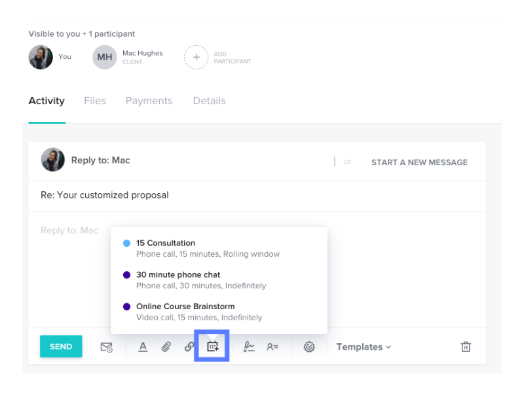Screen dimensions: 524x393
Task: Click the calendar scheduler icon
Action: tap(212, 346)
